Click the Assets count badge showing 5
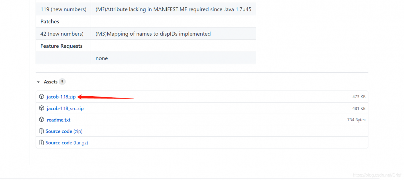This screenshot has width=404, height=180. [x=62, y=82]
